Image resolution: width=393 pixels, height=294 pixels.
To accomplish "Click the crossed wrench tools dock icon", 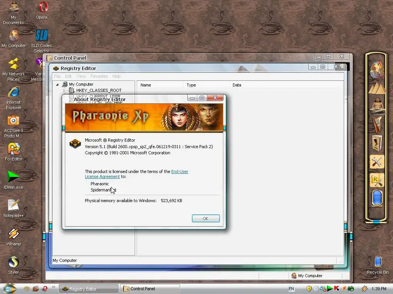I will (377, 162).
